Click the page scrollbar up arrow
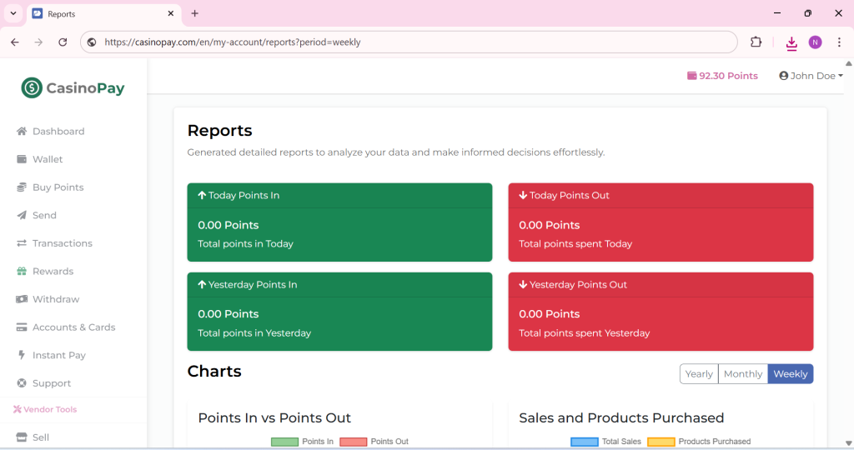The width and height of the screenshot is (854, 450). point(848,63)
